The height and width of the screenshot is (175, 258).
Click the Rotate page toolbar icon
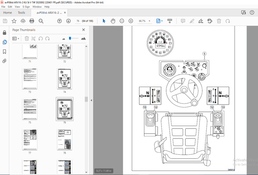click(x=228, y=21)
